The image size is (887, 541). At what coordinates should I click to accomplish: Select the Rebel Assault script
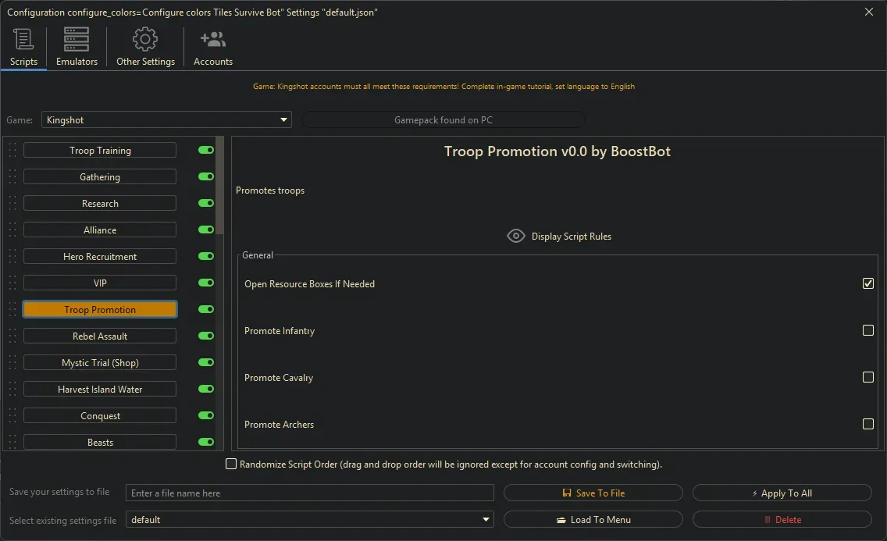pyautogui.click(x=100, y=336)
